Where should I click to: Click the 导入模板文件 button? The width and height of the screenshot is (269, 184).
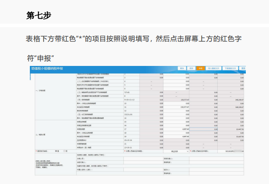coord(214,68)
